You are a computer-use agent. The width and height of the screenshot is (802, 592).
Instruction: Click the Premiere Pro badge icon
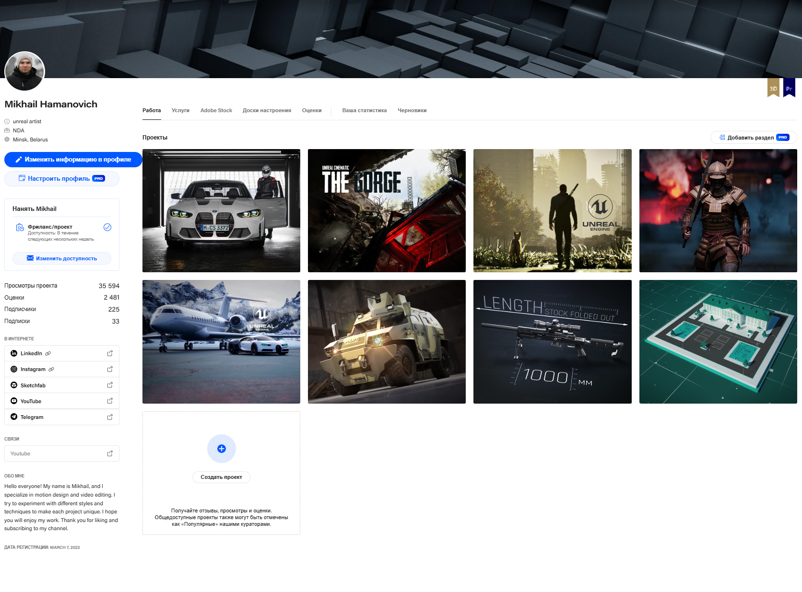[x=789, y=88]
